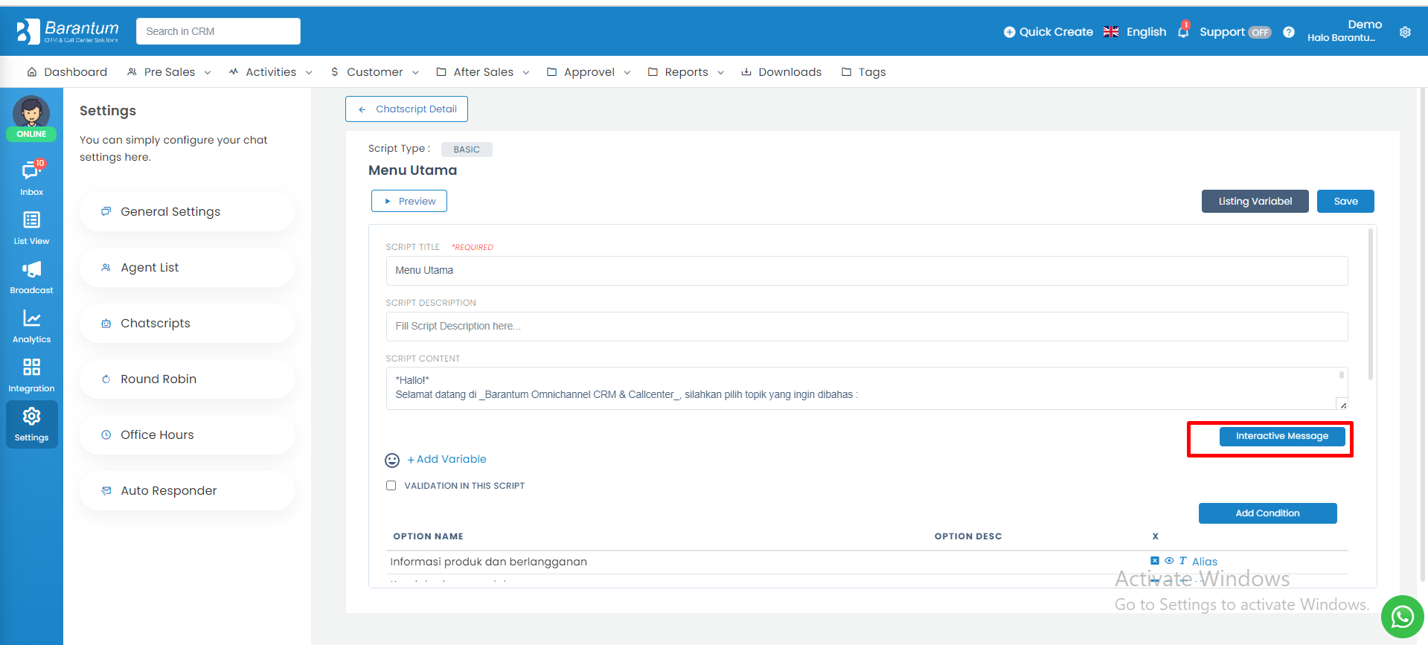Screen dimensions: 1428x645
Task: Toggle eye icon for Informasi produk option
Action: (x=1169, y=561)
